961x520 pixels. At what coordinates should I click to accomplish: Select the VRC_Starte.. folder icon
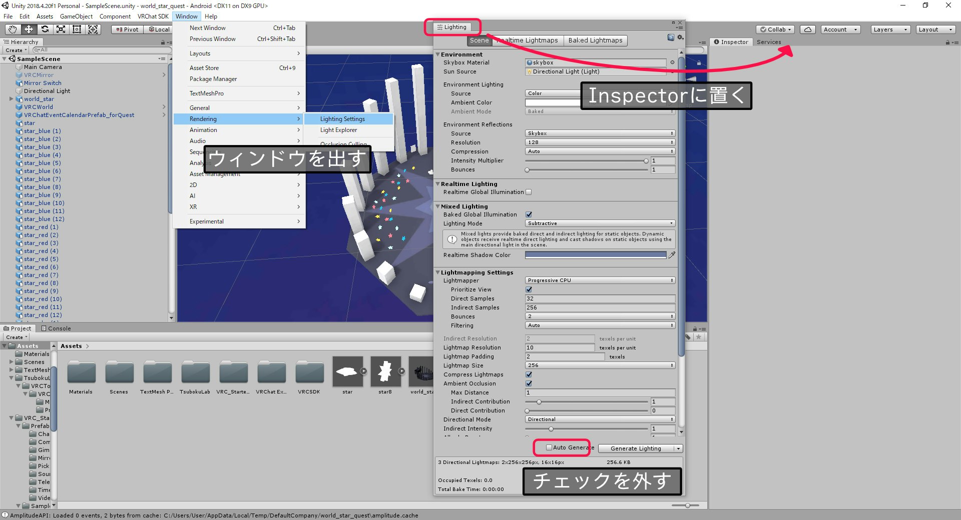coord(233,372)
